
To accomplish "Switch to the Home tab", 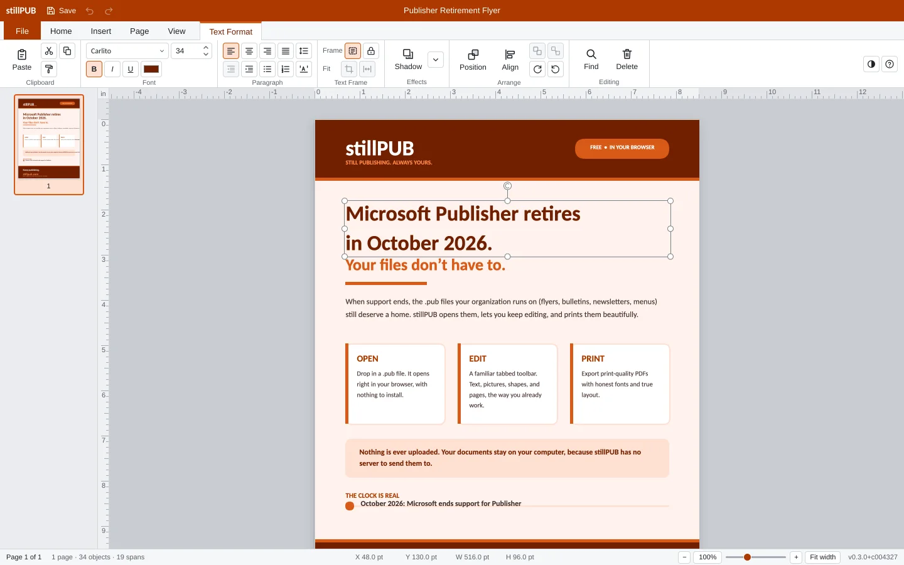I will pyautogui.click(x=61, y=31).
